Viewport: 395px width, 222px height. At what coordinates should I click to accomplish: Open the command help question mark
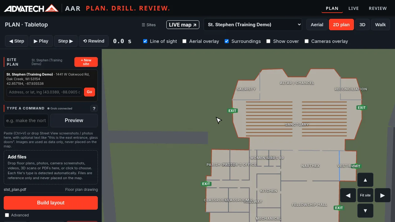pyautogui.click(x=94, y=108)
